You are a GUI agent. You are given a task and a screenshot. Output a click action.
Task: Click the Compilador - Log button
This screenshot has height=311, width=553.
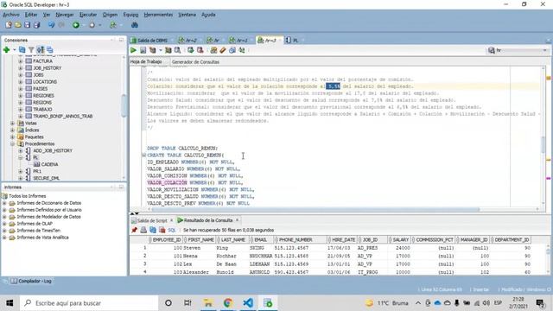tap(31, 281)
